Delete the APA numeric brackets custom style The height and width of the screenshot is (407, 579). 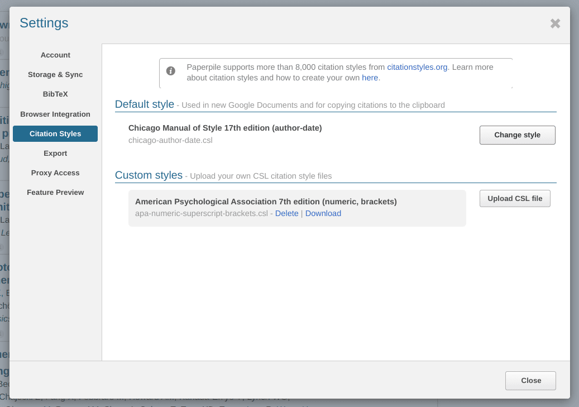point(286,213)
